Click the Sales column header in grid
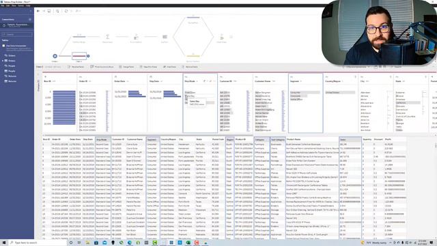The image size is (437, 246). [x=350, y=139]
